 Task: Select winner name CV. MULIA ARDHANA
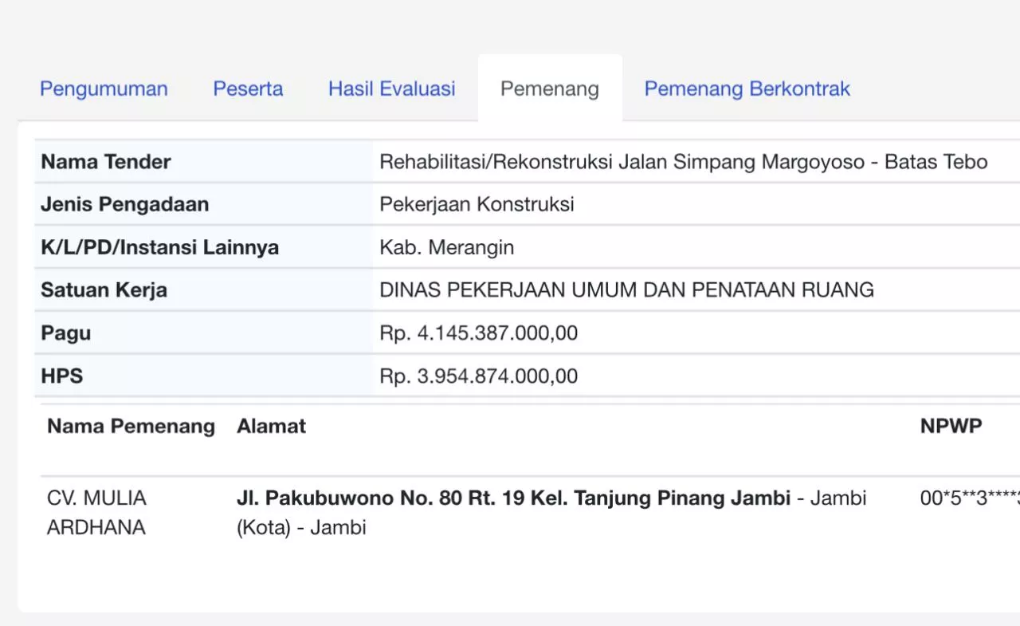coord(96,512)
